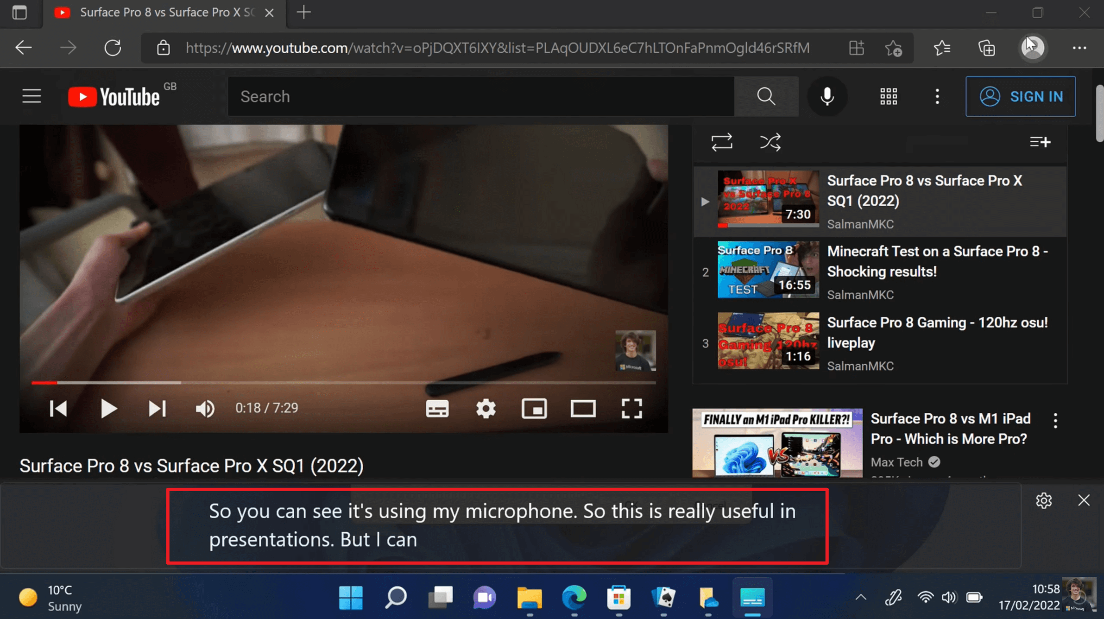This screenshot has width=1104, height=619.
Task: Open YouTube hamburger guide menu
Action: pyautogui.click(x=32, y=96)
